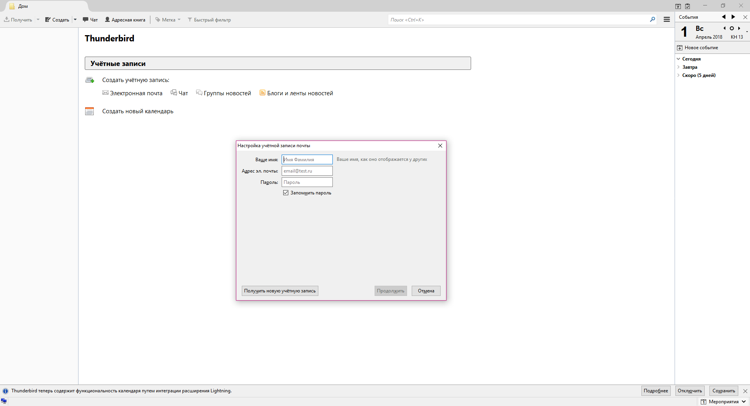
Task: Toggle the Быстрый фильтр quick filter
Action: click(x=209, y=20)
